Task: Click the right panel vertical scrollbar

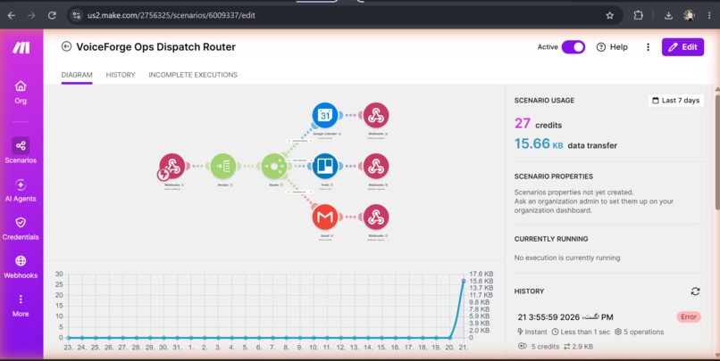Action: (716, 152)
